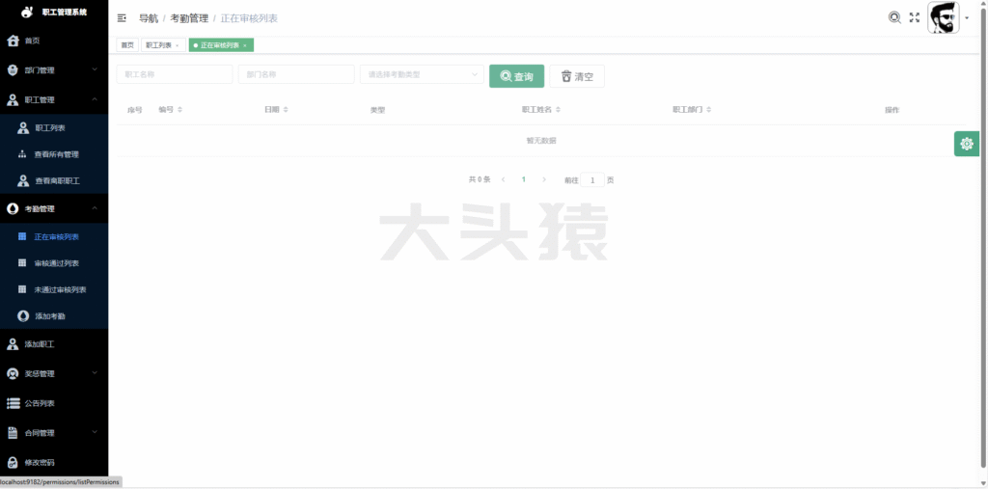This screenshot has height=489, width=988.
Task: Click the green 查询 search button
Action: pyautogui.click(x=517, y=76)
